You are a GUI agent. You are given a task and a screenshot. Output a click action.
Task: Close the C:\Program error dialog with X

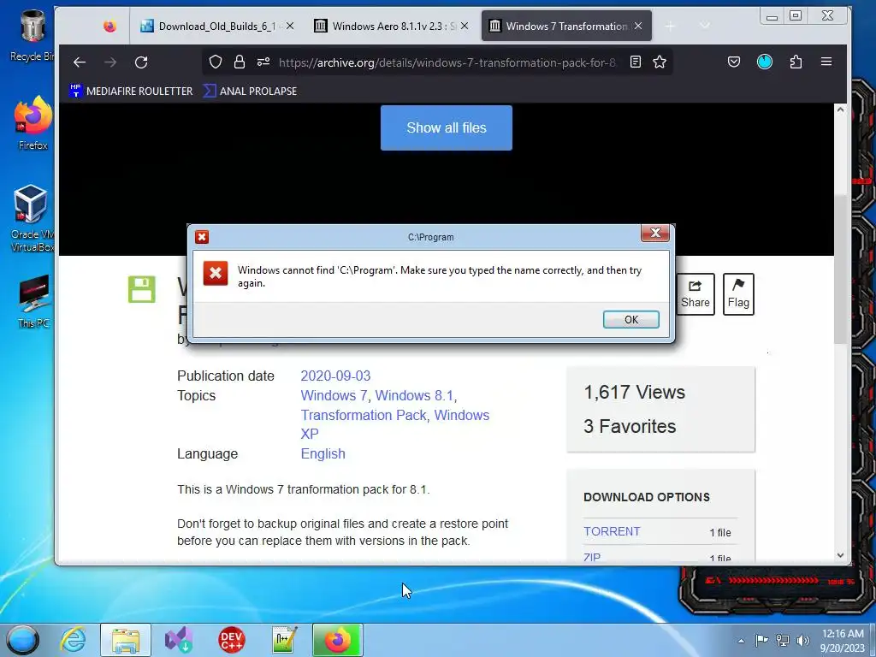[654, 233]
